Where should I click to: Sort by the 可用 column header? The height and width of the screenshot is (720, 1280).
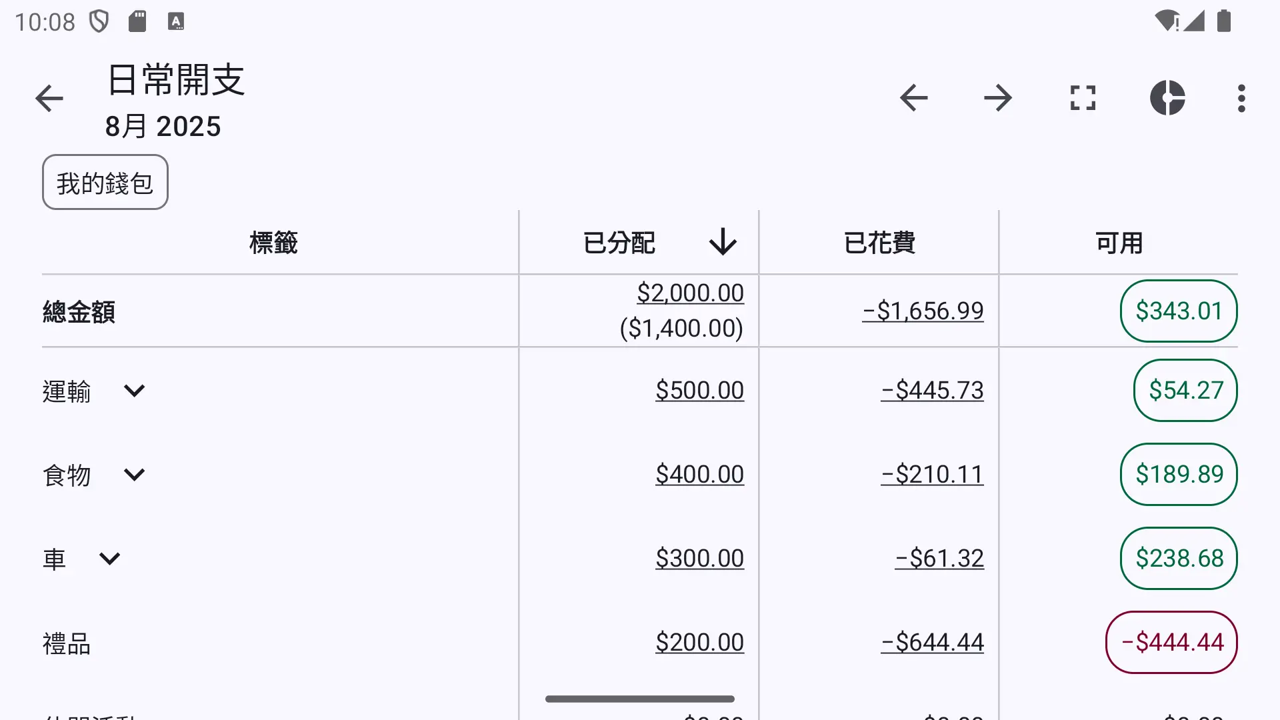[1119, 243]
